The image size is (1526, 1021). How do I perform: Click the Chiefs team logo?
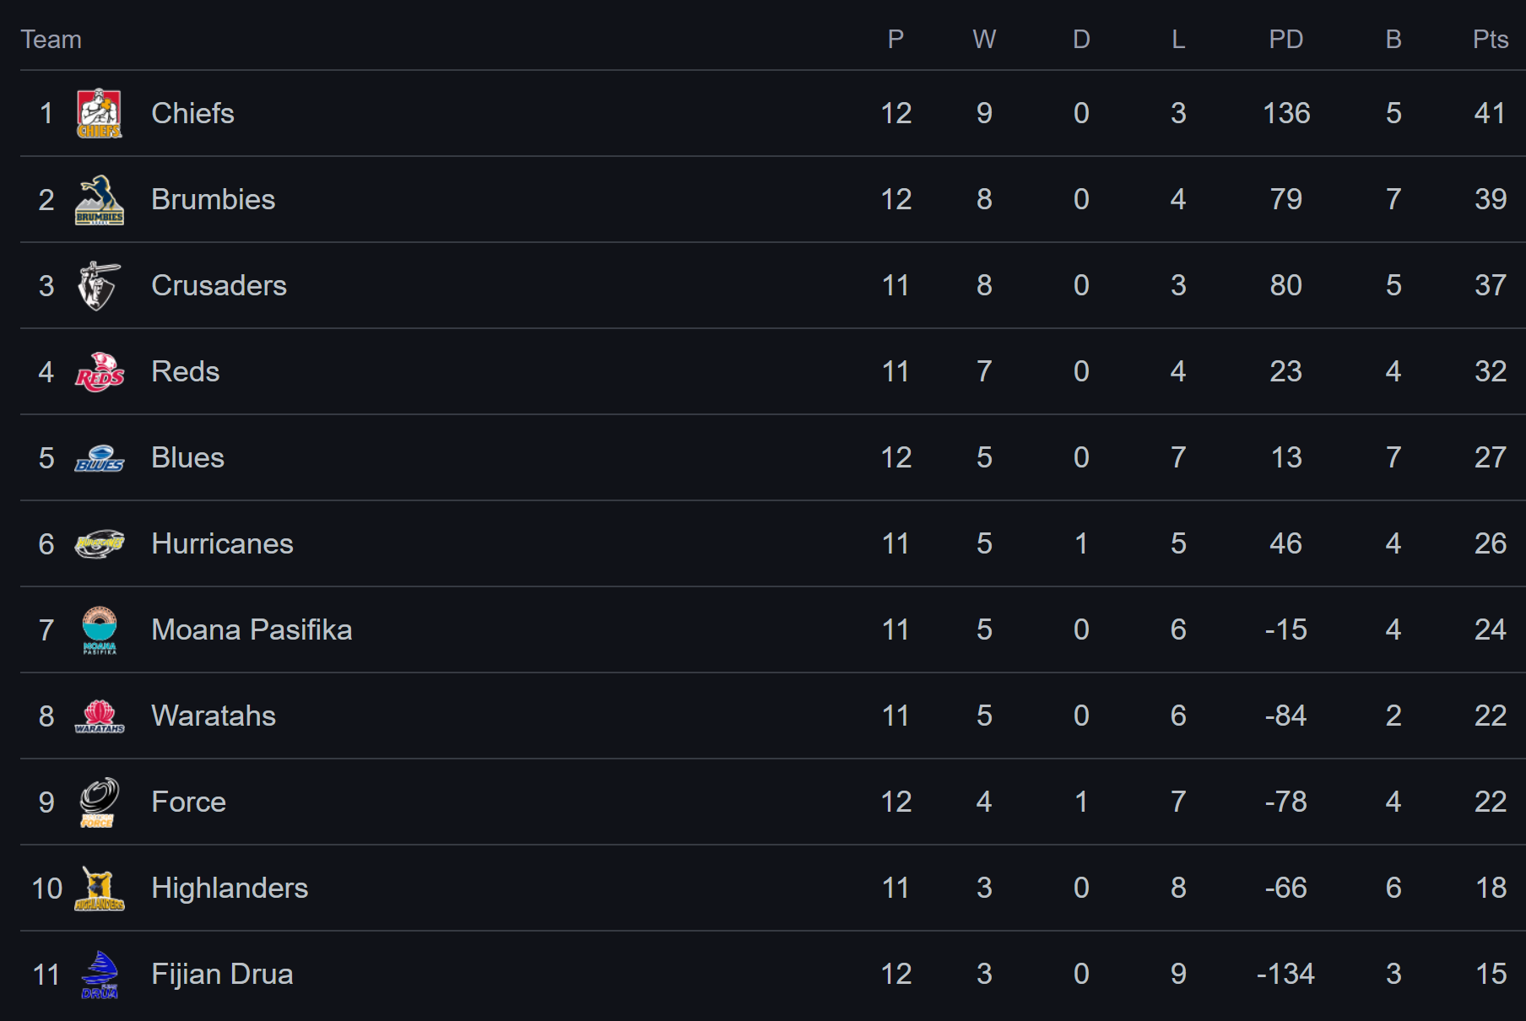click(x=100, y=113)
